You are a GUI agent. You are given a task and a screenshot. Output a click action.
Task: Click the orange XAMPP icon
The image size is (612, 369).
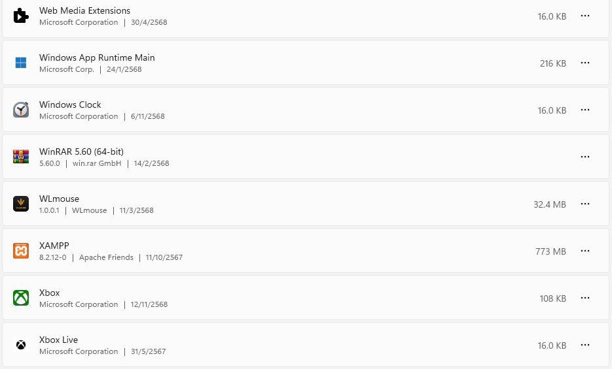pyautogui.click(x=21, y=251)
